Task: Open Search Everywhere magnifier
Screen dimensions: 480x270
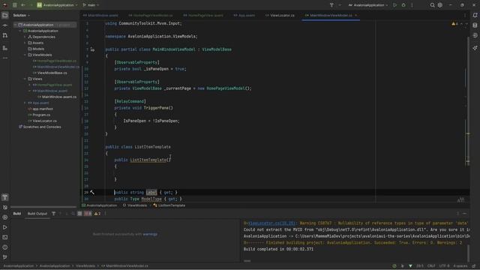Action: click(432, 5)
